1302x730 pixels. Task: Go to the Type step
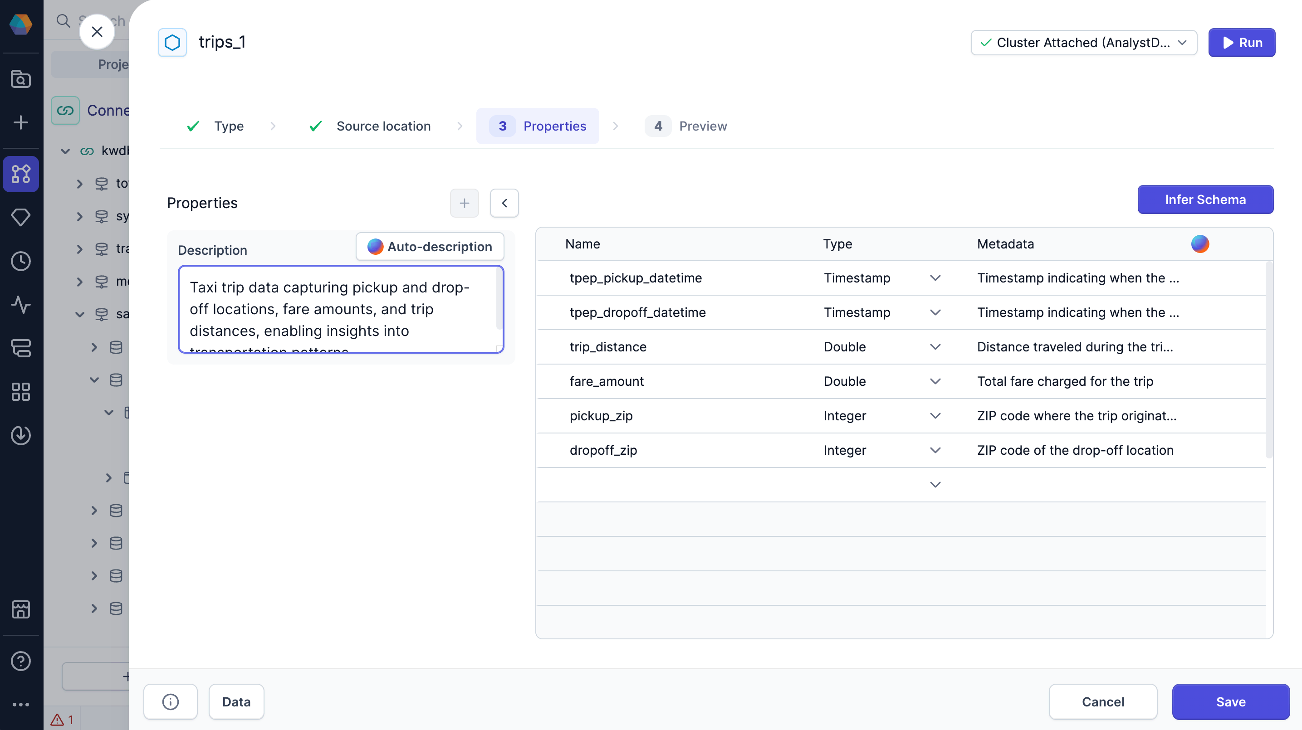(215, 126)
